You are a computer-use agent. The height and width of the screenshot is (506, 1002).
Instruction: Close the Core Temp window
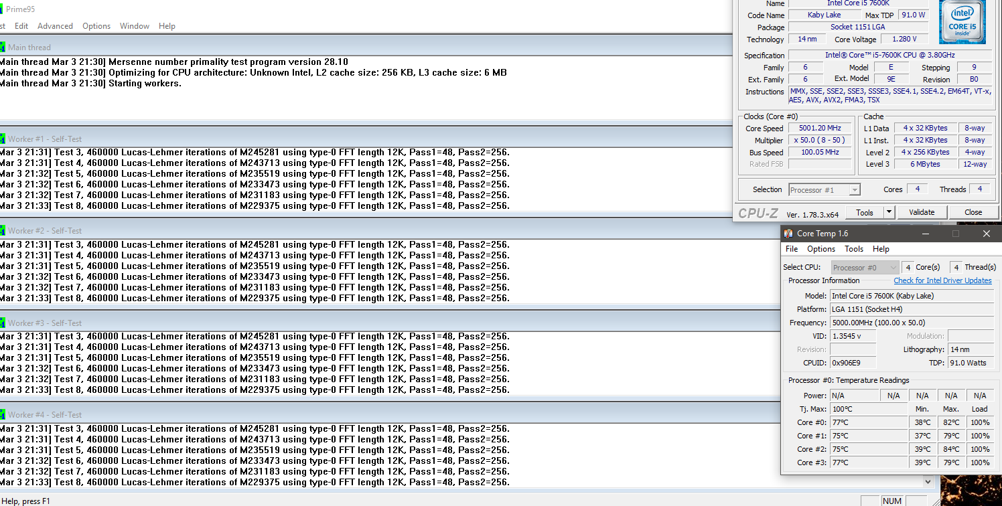987,234
